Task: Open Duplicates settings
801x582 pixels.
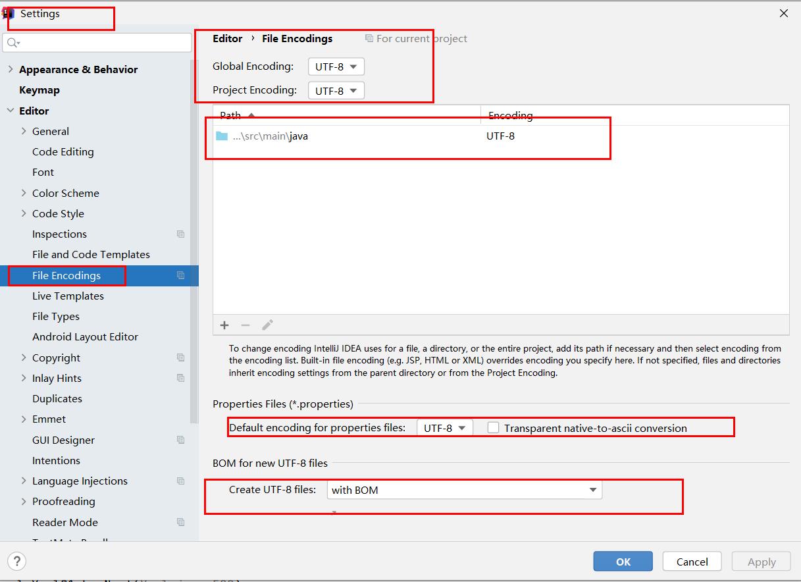Action: tap(57, 398)
